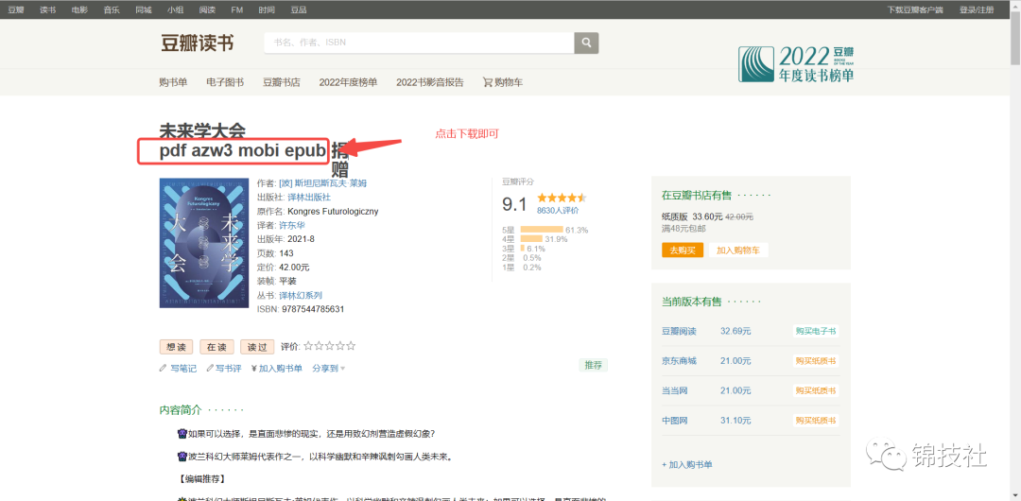Image resolution: width=1021 pixels, height=501 pixels.
Task: Open the 时间 top navigation item
Action: pyautogui.click(x=266, y=9)
